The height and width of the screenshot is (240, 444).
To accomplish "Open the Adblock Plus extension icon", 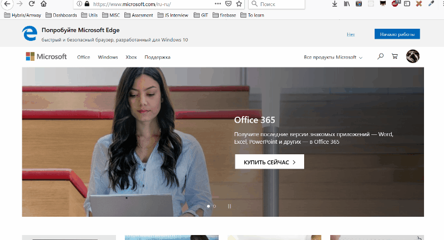I will 395,3.
